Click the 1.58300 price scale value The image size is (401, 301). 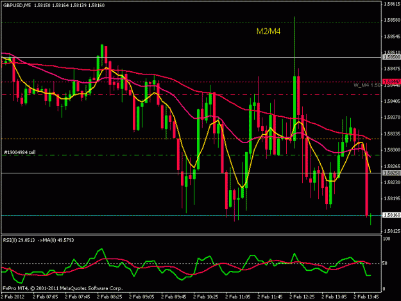coord(392,150)
